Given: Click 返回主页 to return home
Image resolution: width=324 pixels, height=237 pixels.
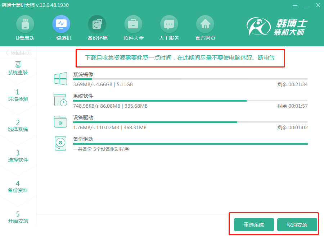Looking at the screenshot, I should tap(18, 52).
